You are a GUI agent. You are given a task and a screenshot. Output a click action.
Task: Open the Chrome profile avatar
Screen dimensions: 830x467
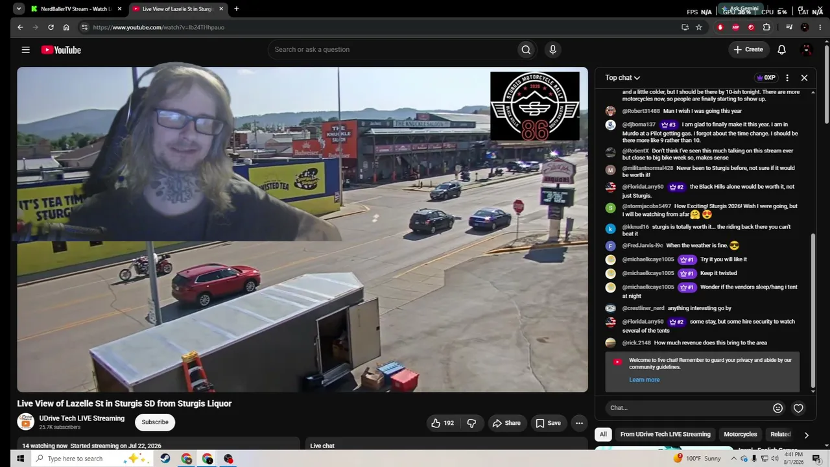(x=805, y=27)
